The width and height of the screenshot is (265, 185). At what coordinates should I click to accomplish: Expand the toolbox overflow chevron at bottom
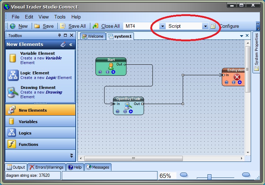click(x=71, y=155)
